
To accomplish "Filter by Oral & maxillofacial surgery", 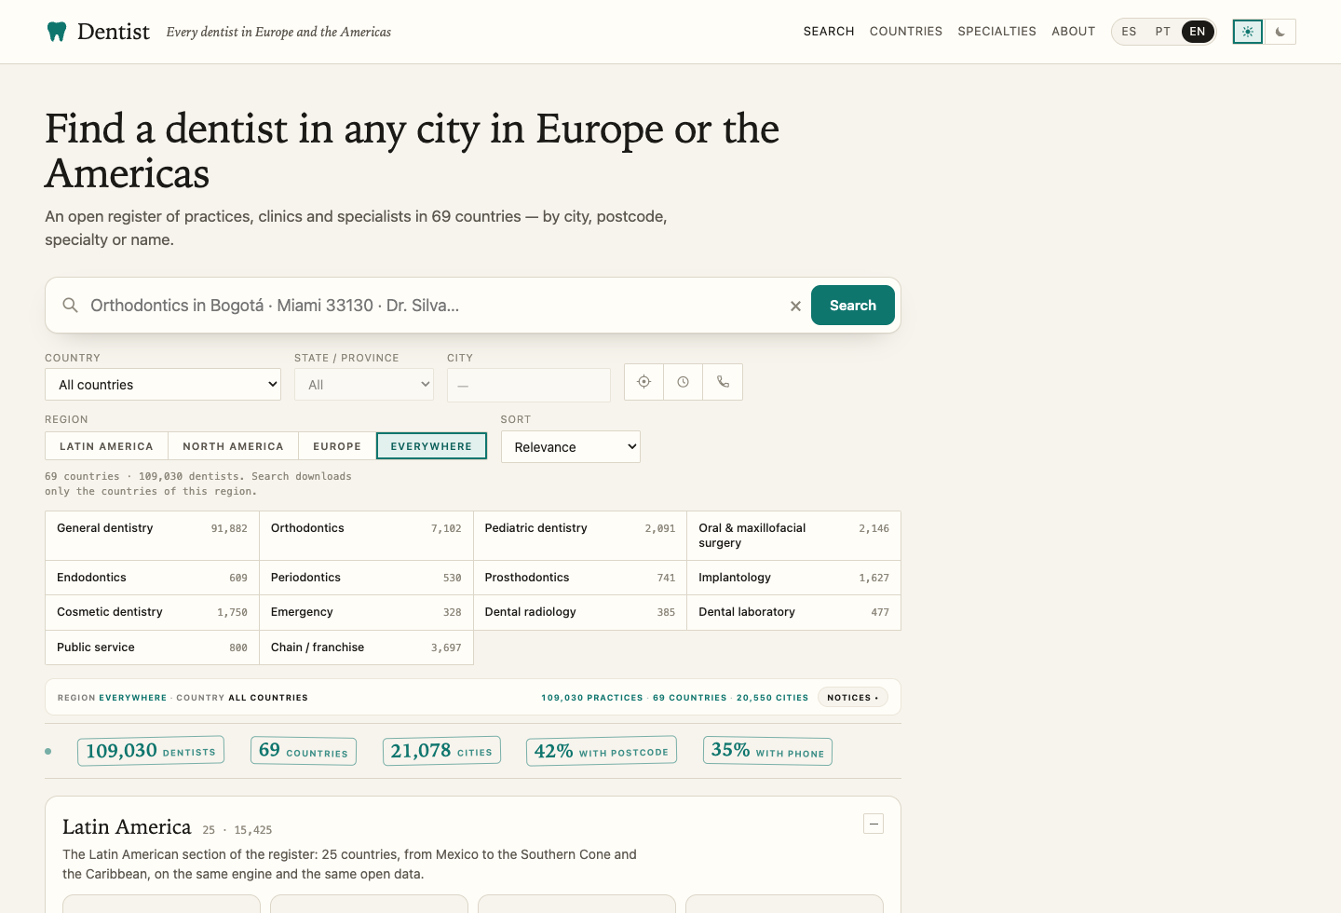I will click(794, 536).
